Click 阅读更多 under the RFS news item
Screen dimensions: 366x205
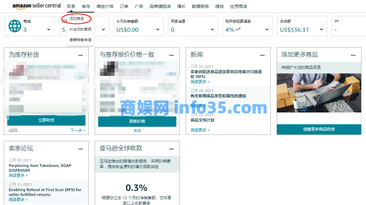[x=200, y=82]
